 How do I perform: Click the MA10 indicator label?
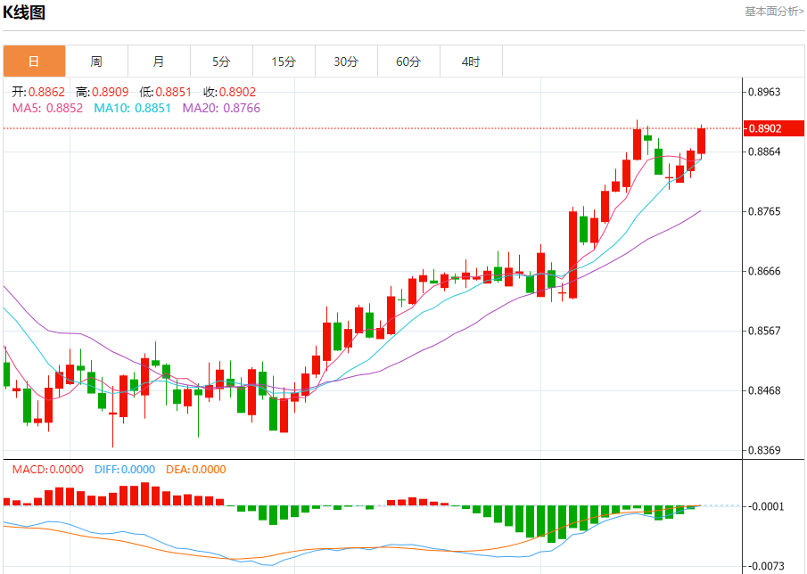pyautogui.click(x=132, y=108)
